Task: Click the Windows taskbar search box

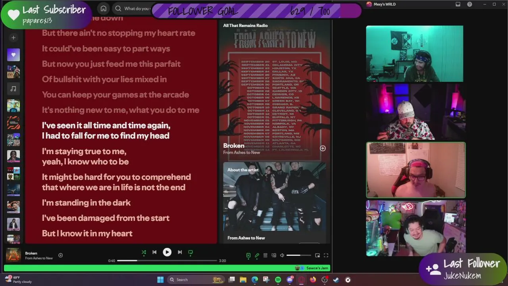Action: 196,280
